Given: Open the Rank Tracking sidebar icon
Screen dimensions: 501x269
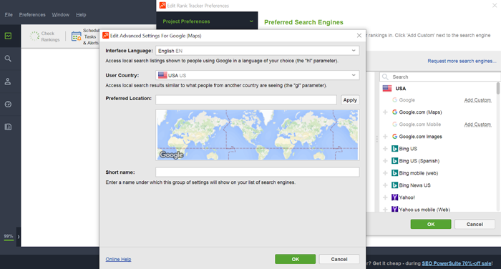Looking at the screenshot, I should pyautogui.click(x=8, y=36).
